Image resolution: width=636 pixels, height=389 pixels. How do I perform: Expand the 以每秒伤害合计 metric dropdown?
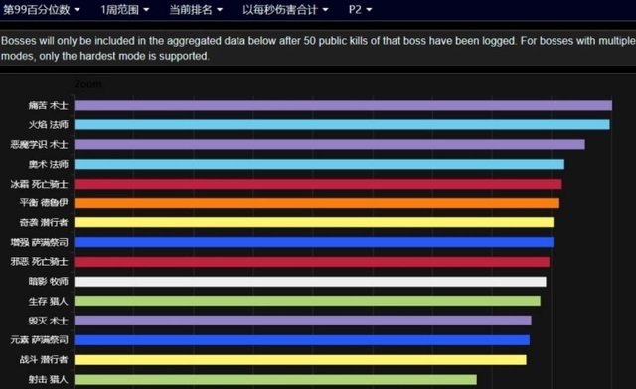285,9
